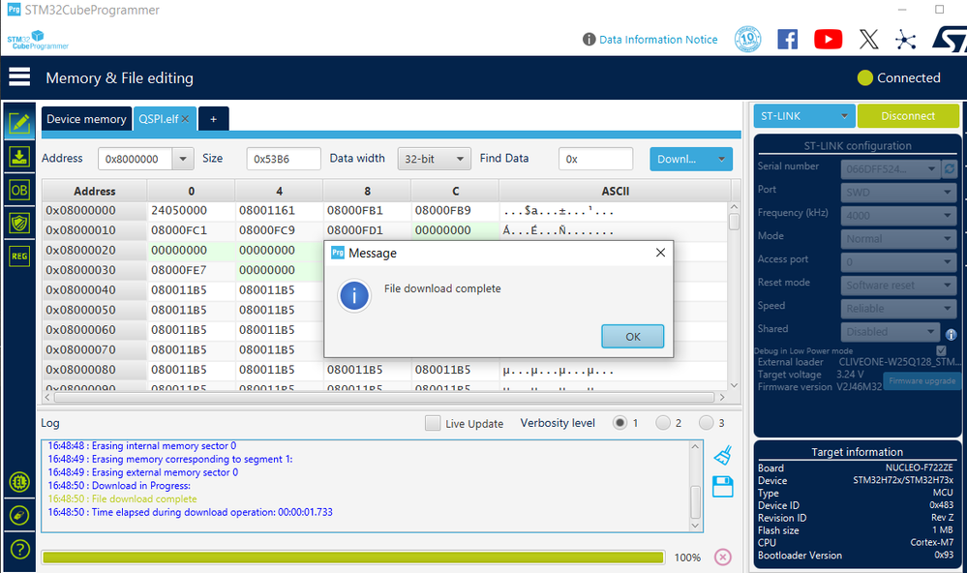Click the memory table vertical scrollbar
Screen dimensions: 967x573
(x=734, y=297)
